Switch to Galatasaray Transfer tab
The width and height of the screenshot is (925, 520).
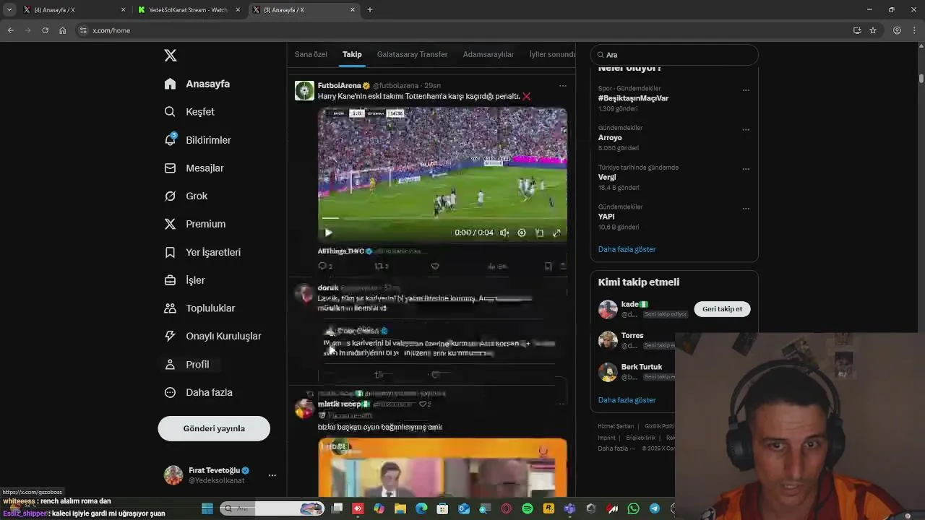click(x=412, y=54)
